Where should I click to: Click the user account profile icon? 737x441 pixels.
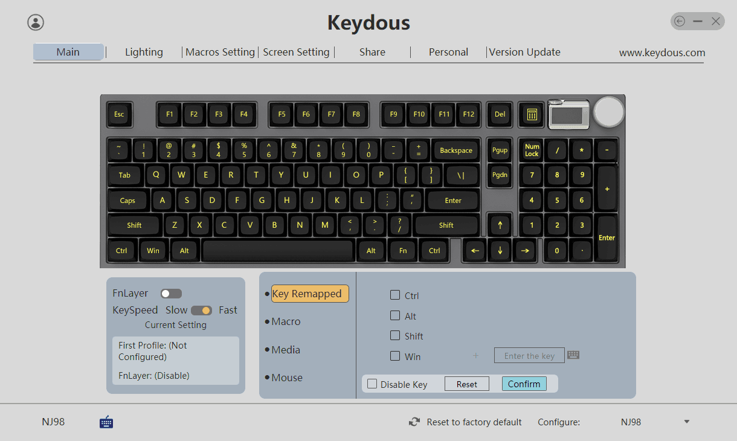pos(36,22)
